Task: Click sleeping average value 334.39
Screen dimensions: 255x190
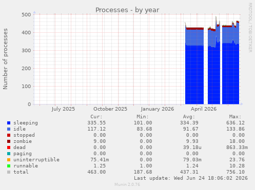Action: point(189,123)
